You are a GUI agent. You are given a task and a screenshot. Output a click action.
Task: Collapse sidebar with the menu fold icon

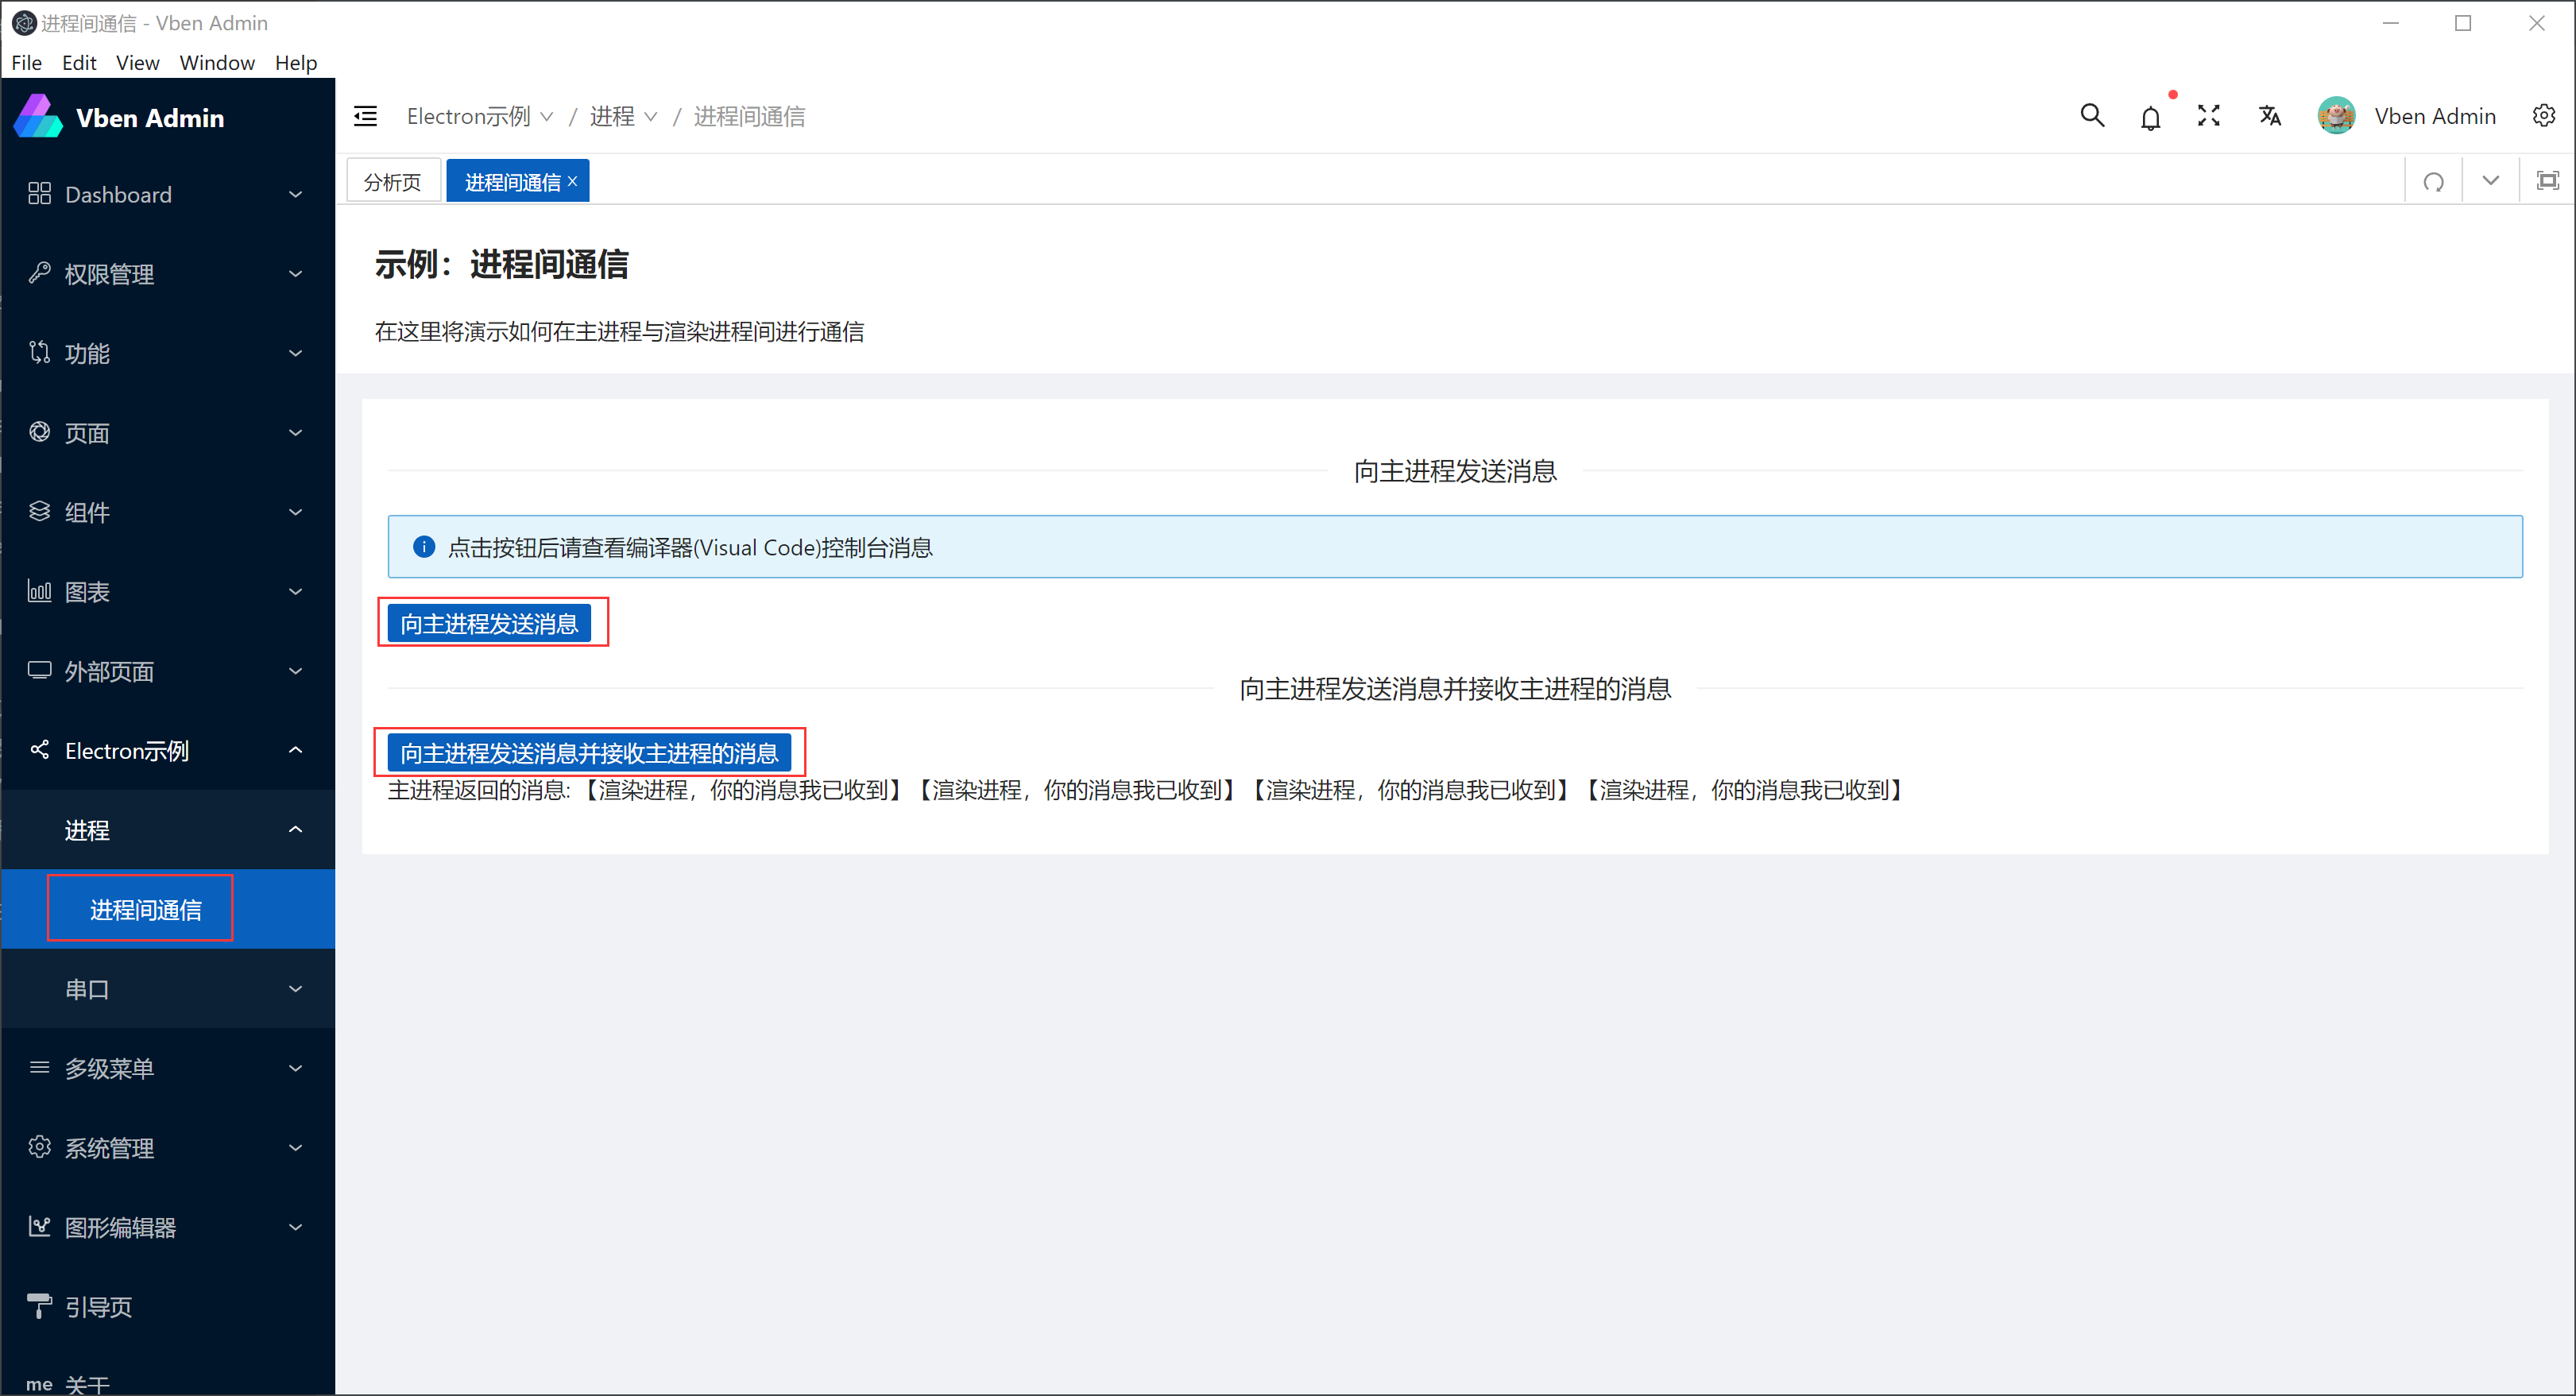pyautogui.click(x=365, y=117)
